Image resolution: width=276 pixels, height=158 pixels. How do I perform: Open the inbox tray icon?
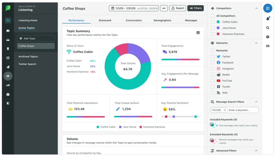(x=8, y=40)
